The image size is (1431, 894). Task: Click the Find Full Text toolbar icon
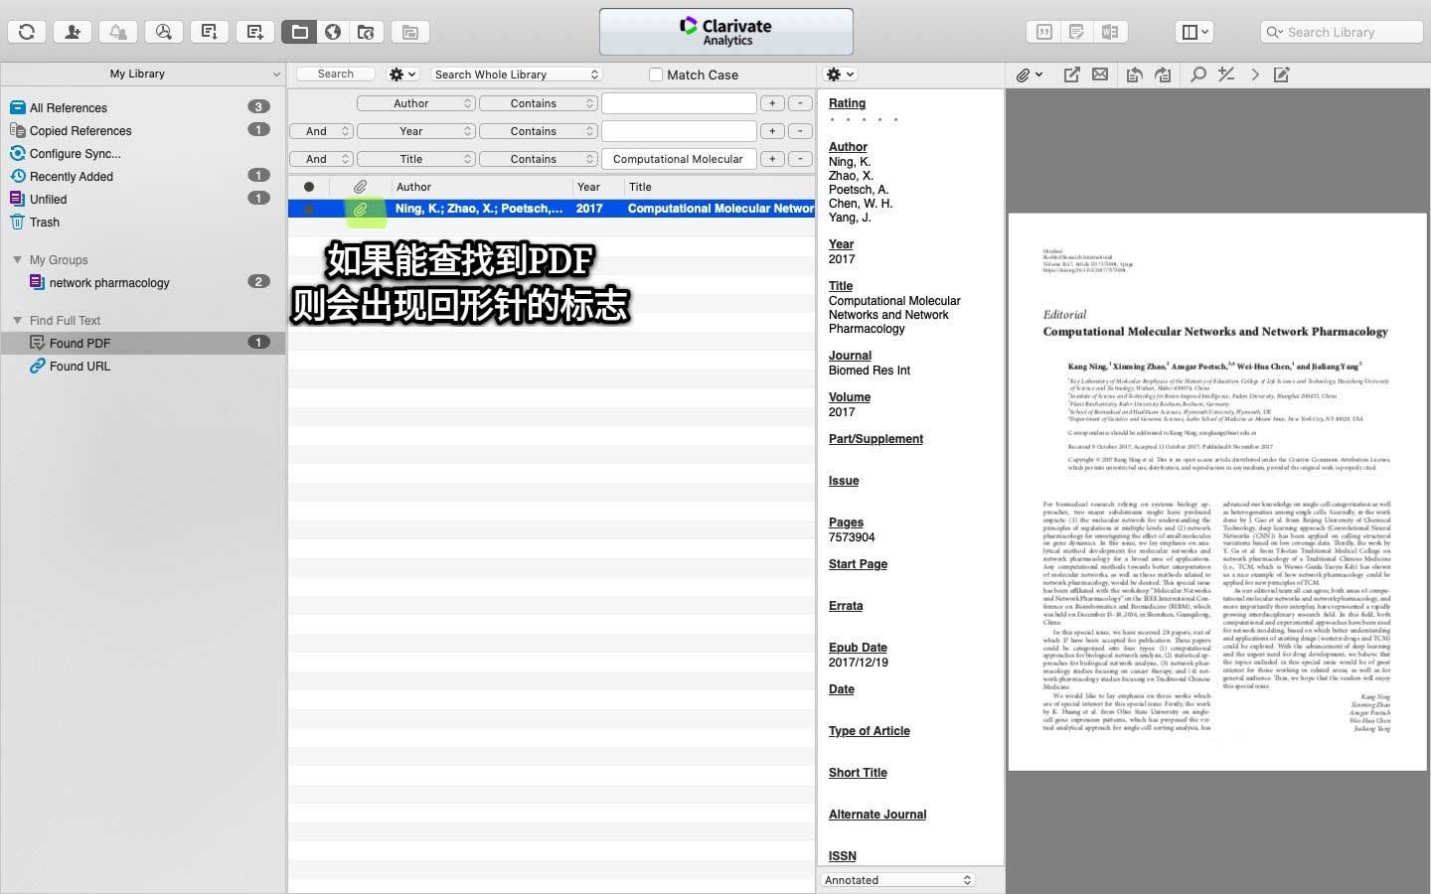click(x=164, y=32)
